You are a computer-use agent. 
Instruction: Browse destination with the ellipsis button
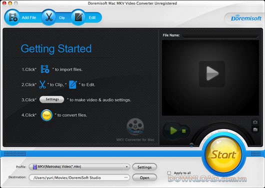pos(126,177)
